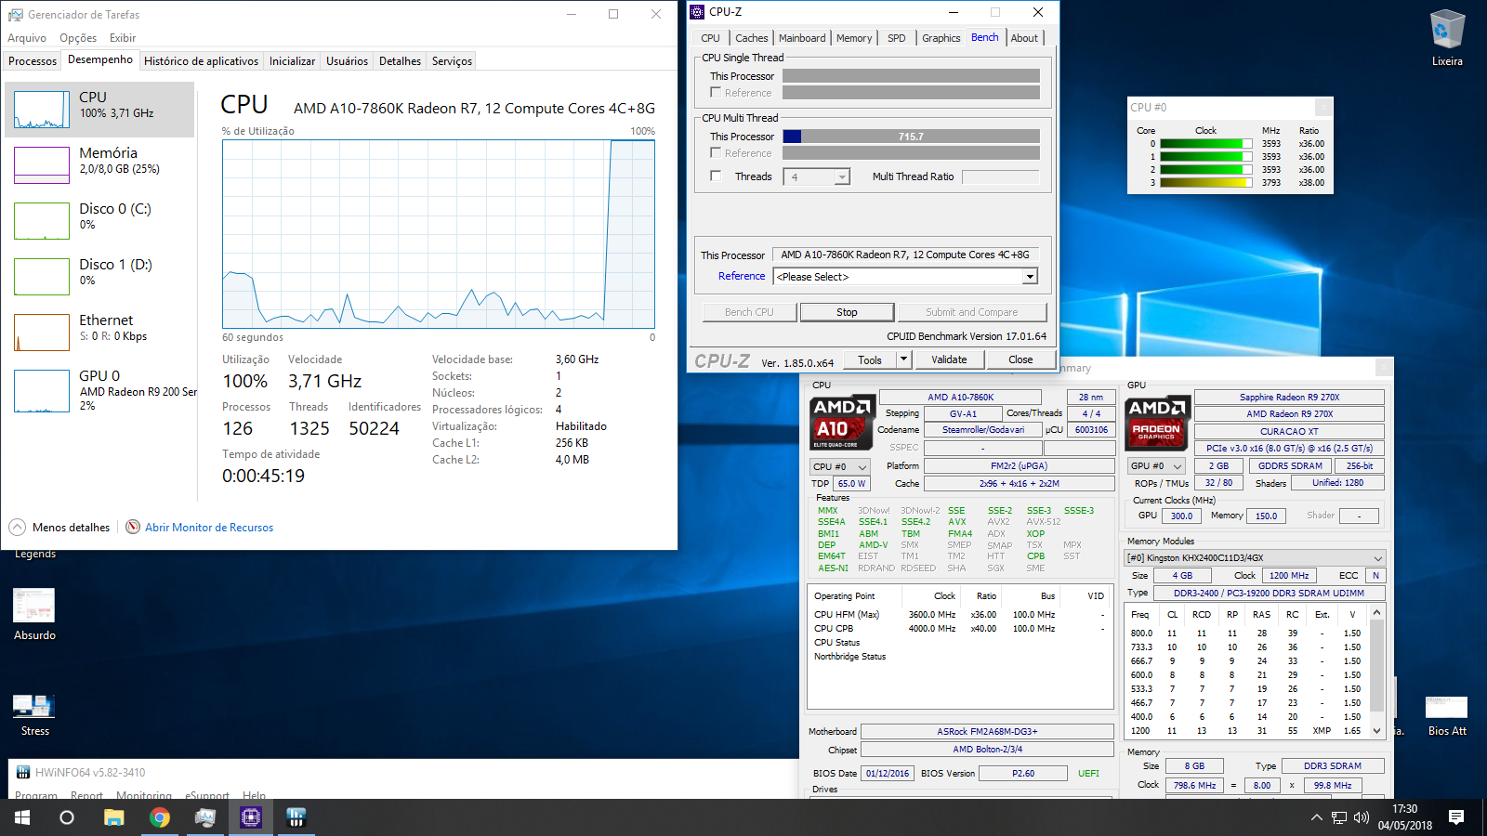Open CPU-Z Caches tab
This screenshot has width=1487, height=836.
tap(752, 38)
